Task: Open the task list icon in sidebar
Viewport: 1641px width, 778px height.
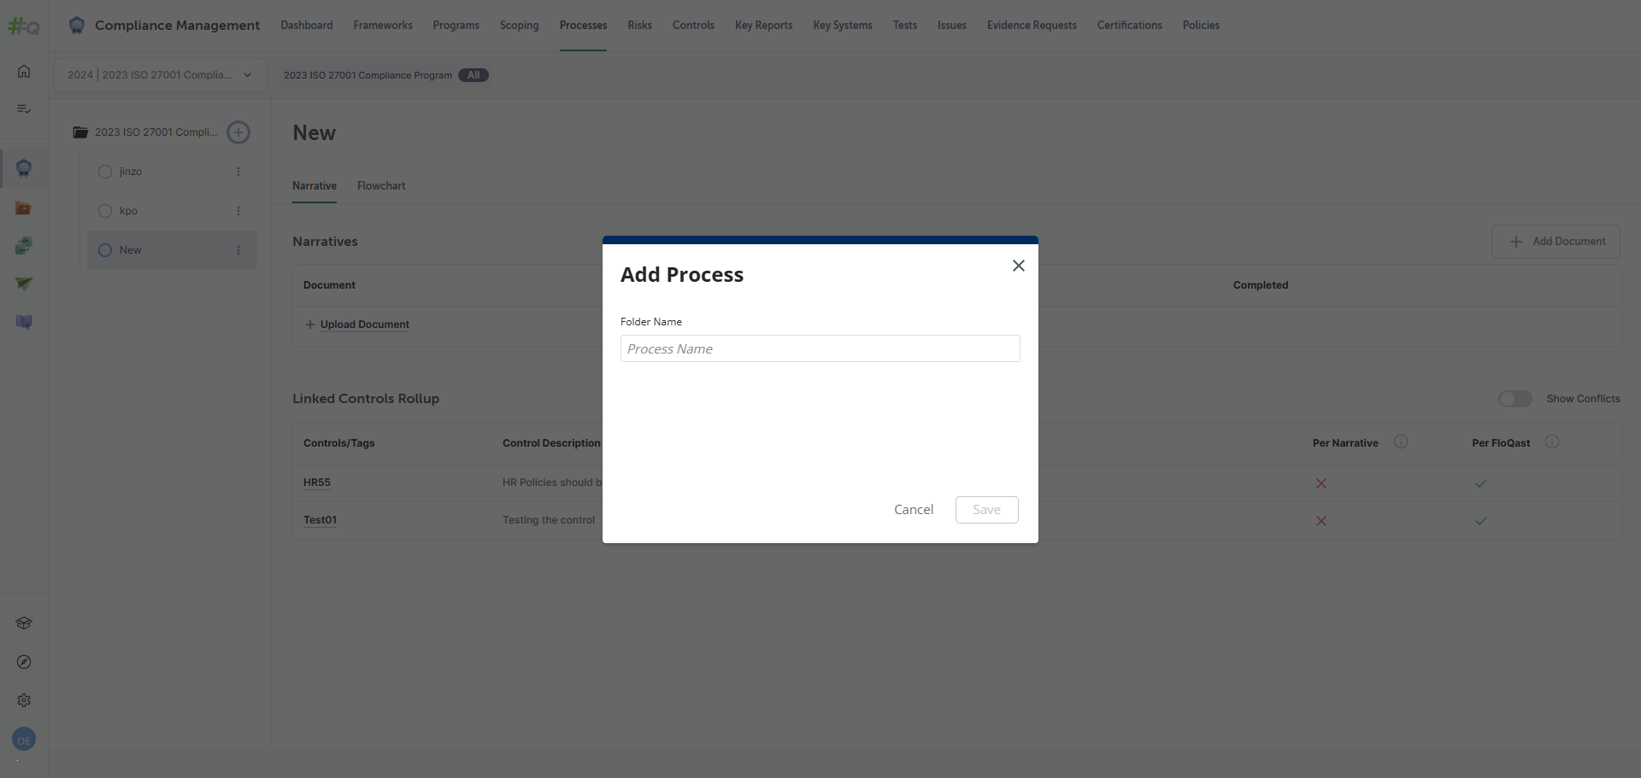Action: (24, 108)
